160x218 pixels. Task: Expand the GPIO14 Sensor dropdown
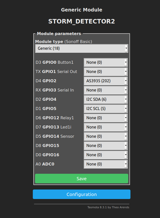click(105, 136)
